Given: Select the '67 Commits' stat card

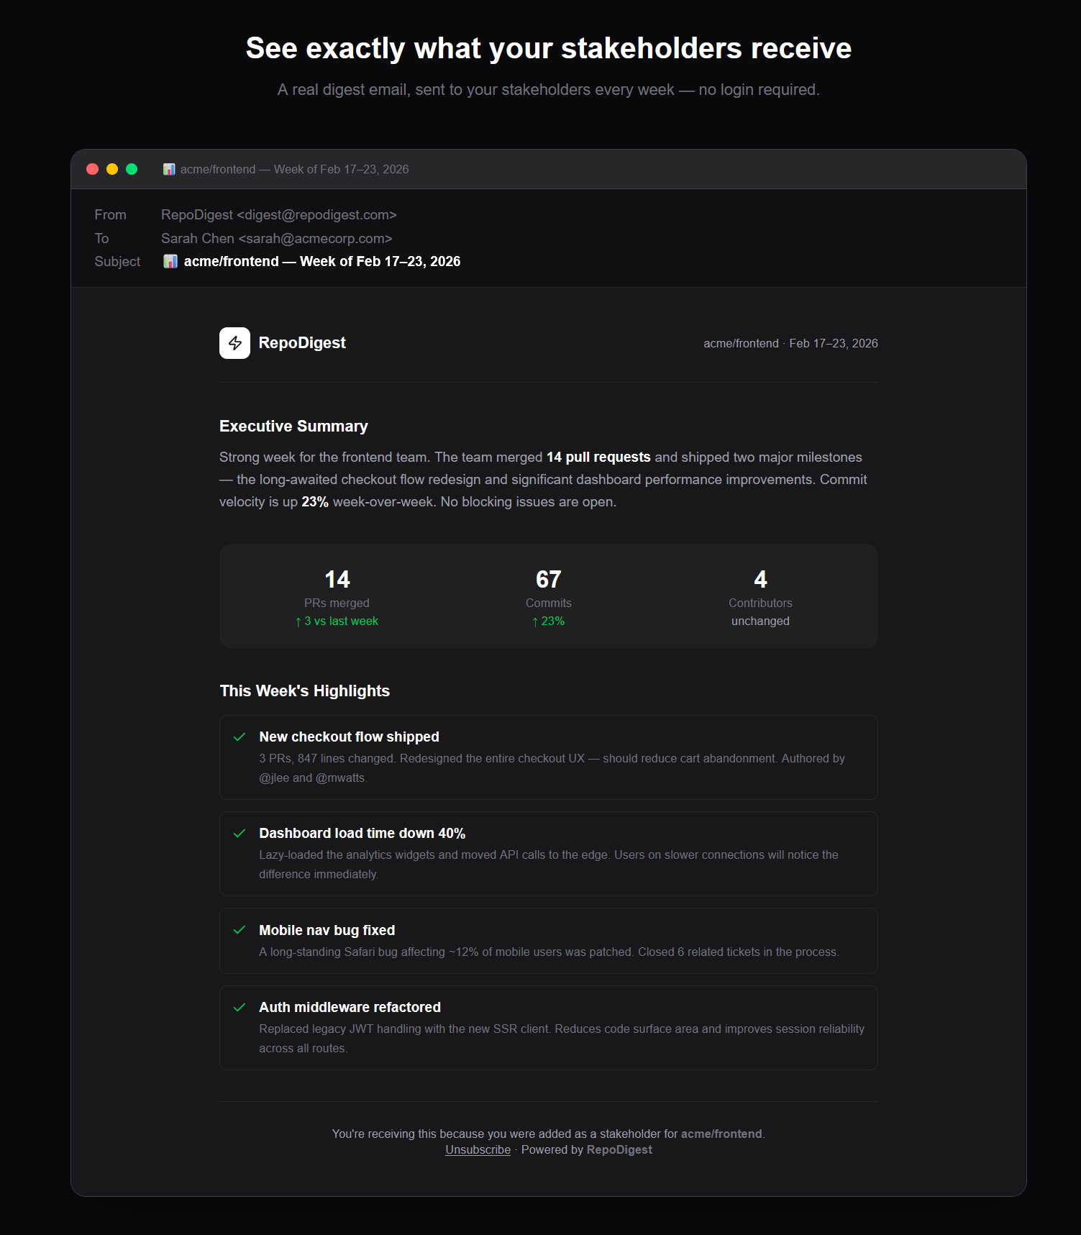Looking at the screenshot, I should 548,596.
